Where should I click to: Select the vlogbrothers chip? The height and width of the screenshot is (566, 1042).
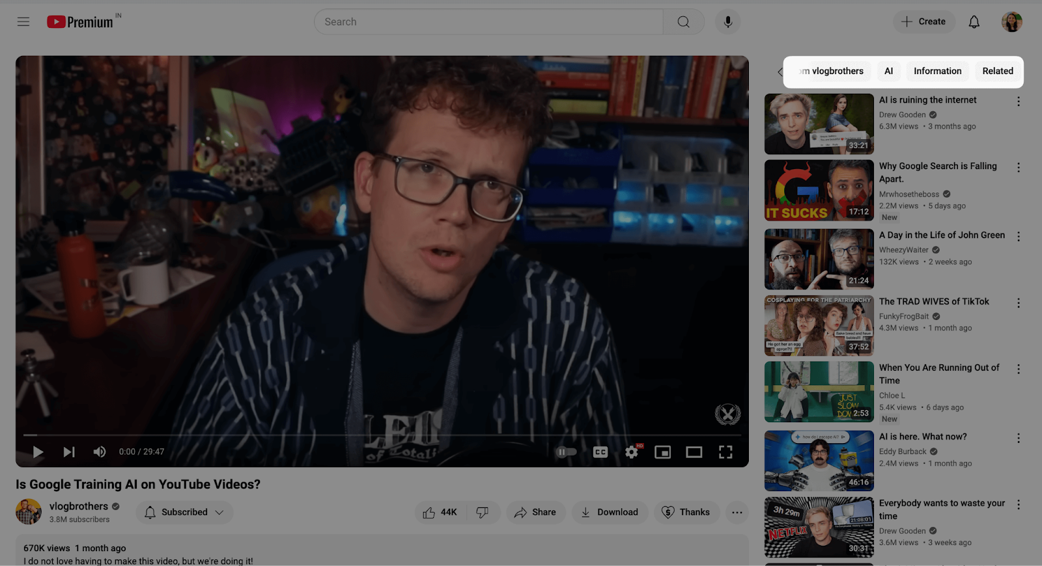point(832,71)
